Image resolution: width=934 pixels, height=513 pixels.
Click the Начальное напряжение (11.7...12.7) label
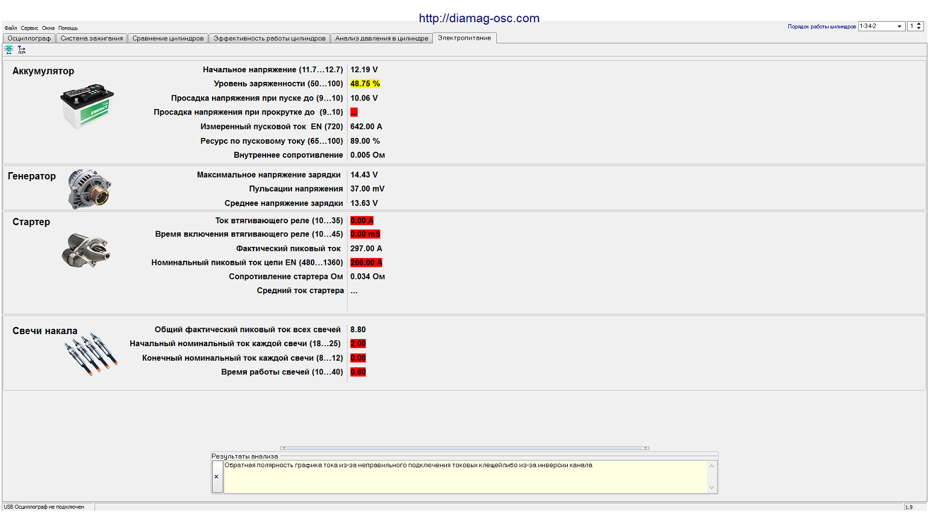tap(273, 70)
